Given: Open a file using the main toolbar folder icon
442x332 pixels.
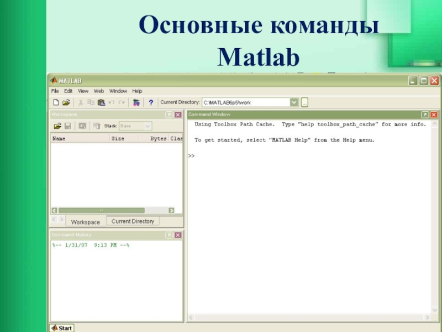Looking at the screenshot, I should (x=66, y=102).
